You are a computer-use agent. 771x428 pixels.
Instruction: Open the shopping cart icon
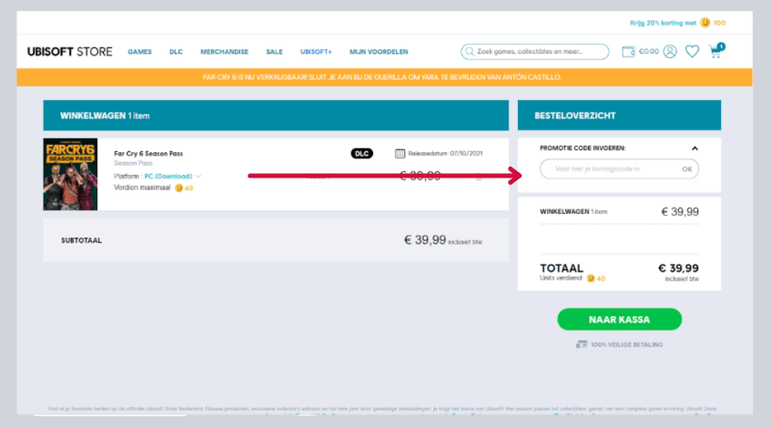[715, 52]
